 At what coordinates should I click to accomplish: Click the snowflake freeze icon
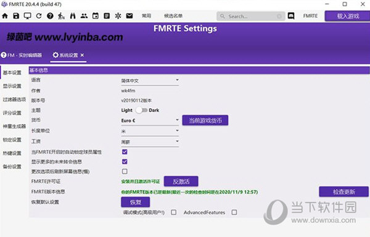(118, 16)
